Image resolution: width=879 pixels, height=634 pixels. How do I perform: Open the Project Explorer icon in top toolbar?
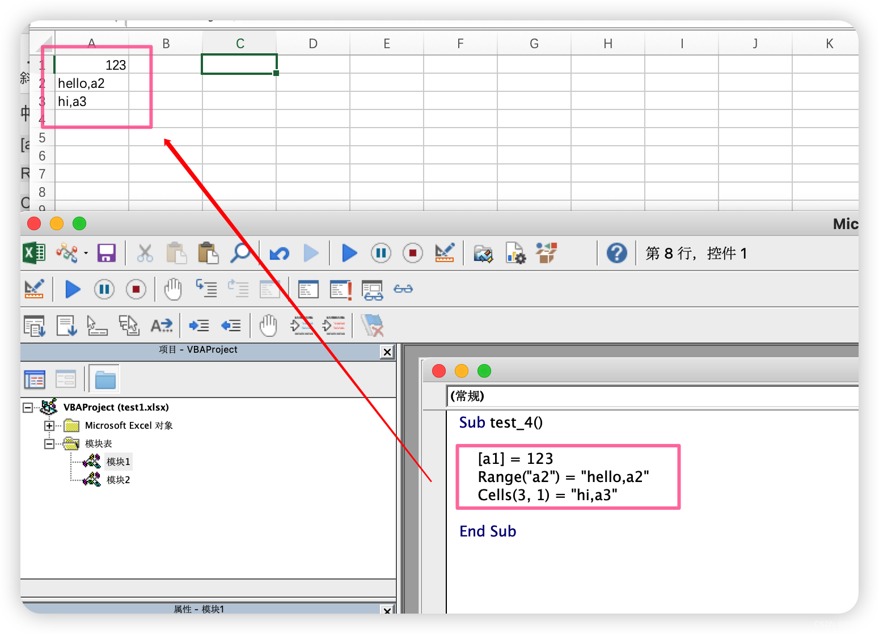pos(483,253)
